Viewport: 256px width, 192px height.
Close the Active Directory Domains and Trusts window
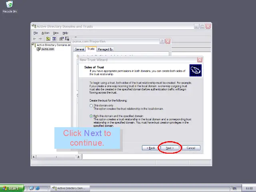pos(208,26)
